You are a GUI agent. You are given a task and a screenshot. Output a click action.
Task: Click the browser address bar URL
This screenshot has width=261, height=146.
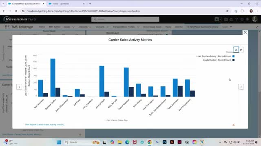(x=83, y=11)
